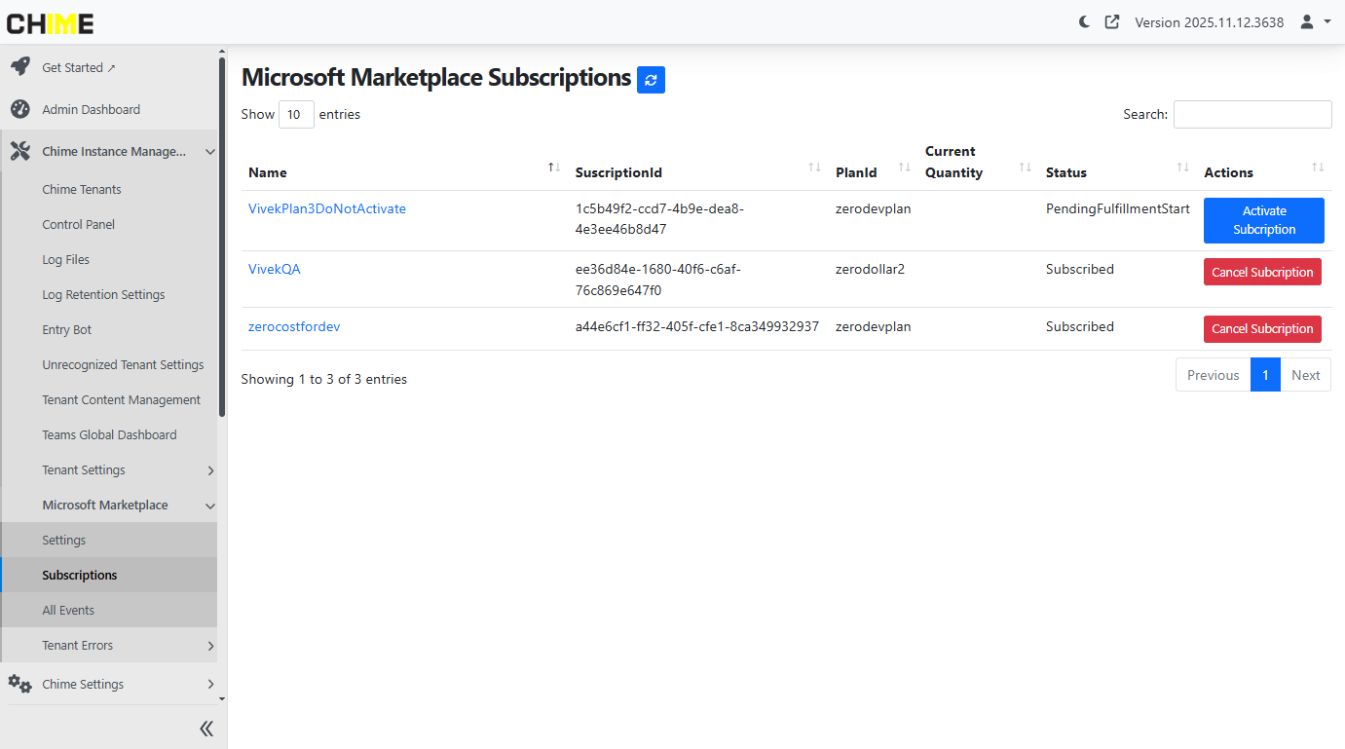Screen dimensions: 1345x749
Task: Open Log Retention Settings page
Action: pos(103,294)
